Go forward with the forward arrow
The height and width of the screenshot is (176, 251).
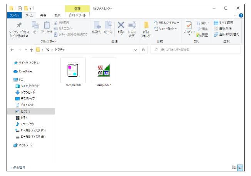tap(20, 50)
